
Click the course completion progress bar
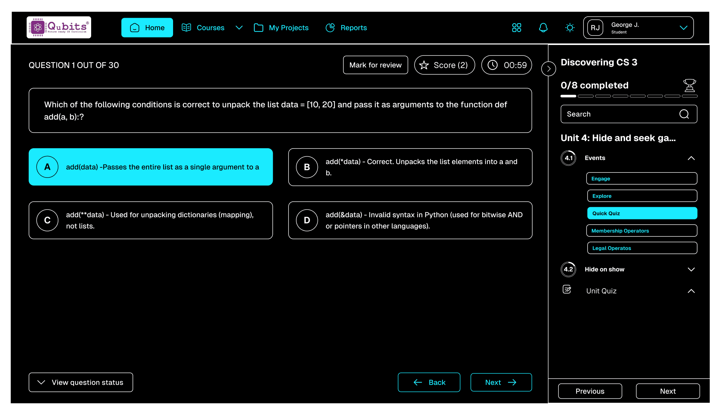[628, 96]
